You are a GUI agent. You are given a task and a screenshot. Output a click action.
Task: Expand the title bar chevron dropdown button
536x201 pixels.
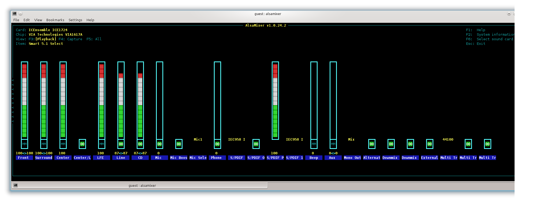coord(509,13)
